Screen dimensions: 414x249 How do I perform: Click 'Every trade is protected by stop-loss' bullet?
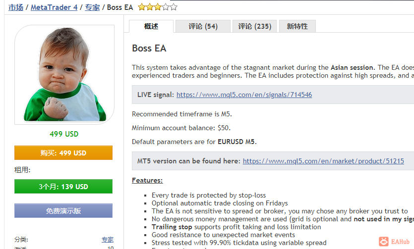pyautogui.click(x=209, y=195)
